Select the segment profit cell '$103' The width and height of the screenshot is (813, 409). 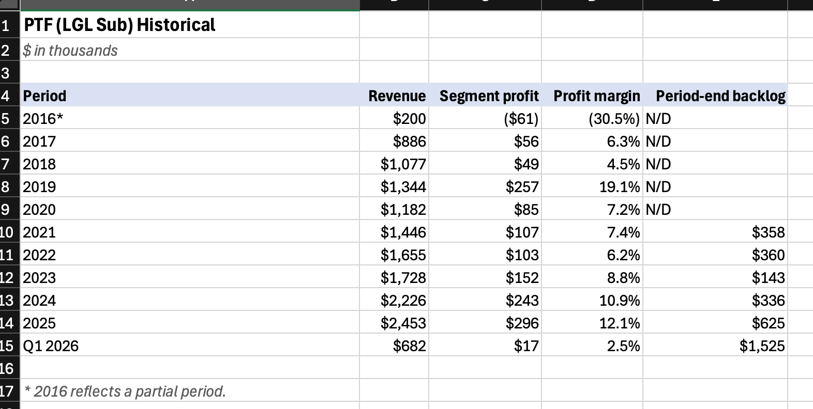pos(485,255)
